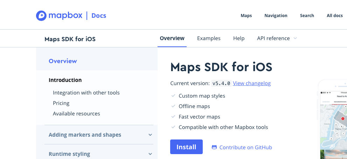Go to Pricing in sidebar
The width and height of the screenshot is (347, 159).
61,103
